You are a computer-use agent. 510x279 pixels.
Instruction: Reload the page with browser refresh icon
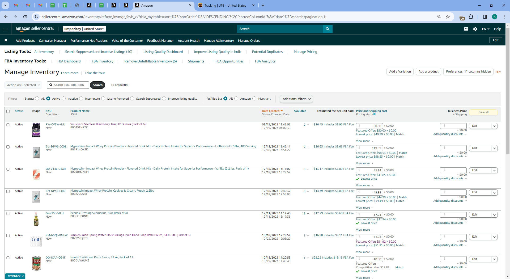click(x=25, y=17)
